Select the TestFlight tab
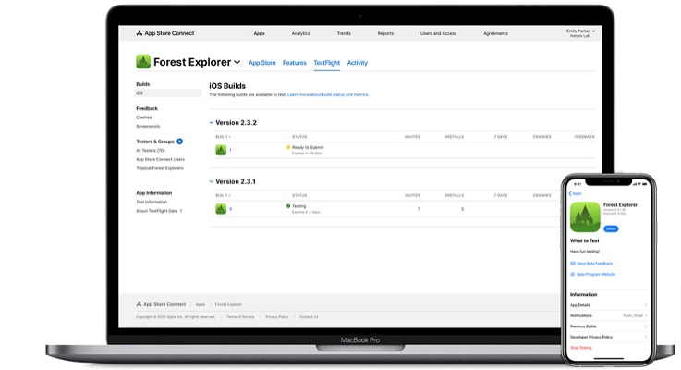 coord(326,63)
